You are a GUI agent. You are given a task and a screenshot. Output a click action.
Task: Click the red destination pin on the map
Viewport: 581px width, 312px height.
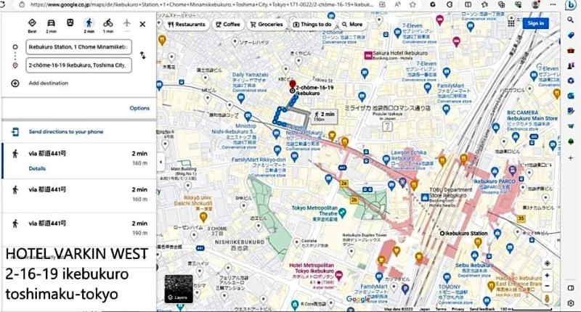click(x=293, y=84)
